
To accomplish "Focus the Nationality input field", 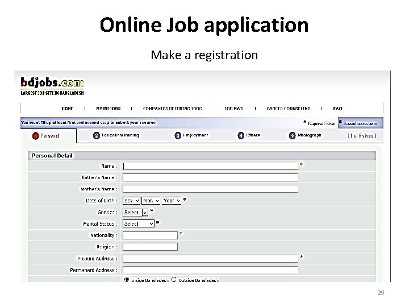I will pyautogui.click(x=150, y=235).
